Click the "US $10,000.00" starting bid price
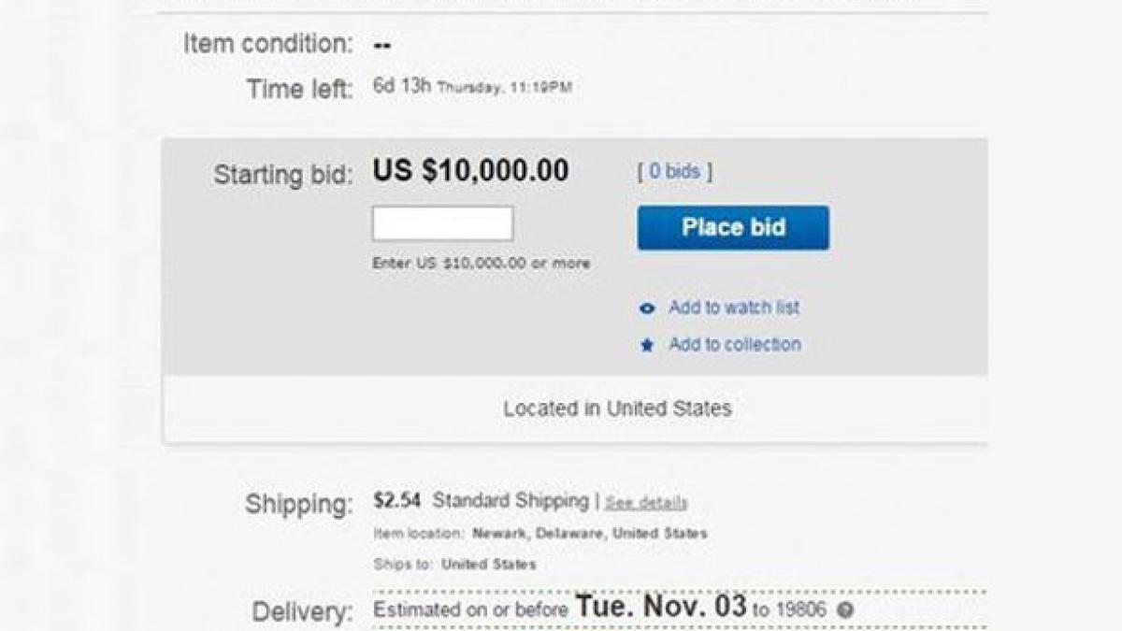This screenshot has height=631, width=1122. pyautogui.click(x=470, y=171)
